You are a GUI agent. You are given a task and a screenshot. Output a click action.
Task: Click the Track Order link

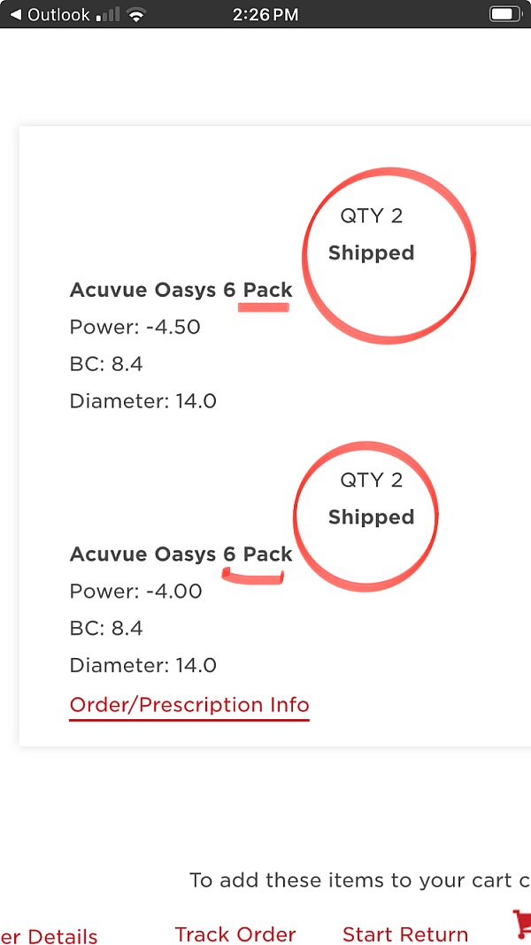click(x=235, y=934)
